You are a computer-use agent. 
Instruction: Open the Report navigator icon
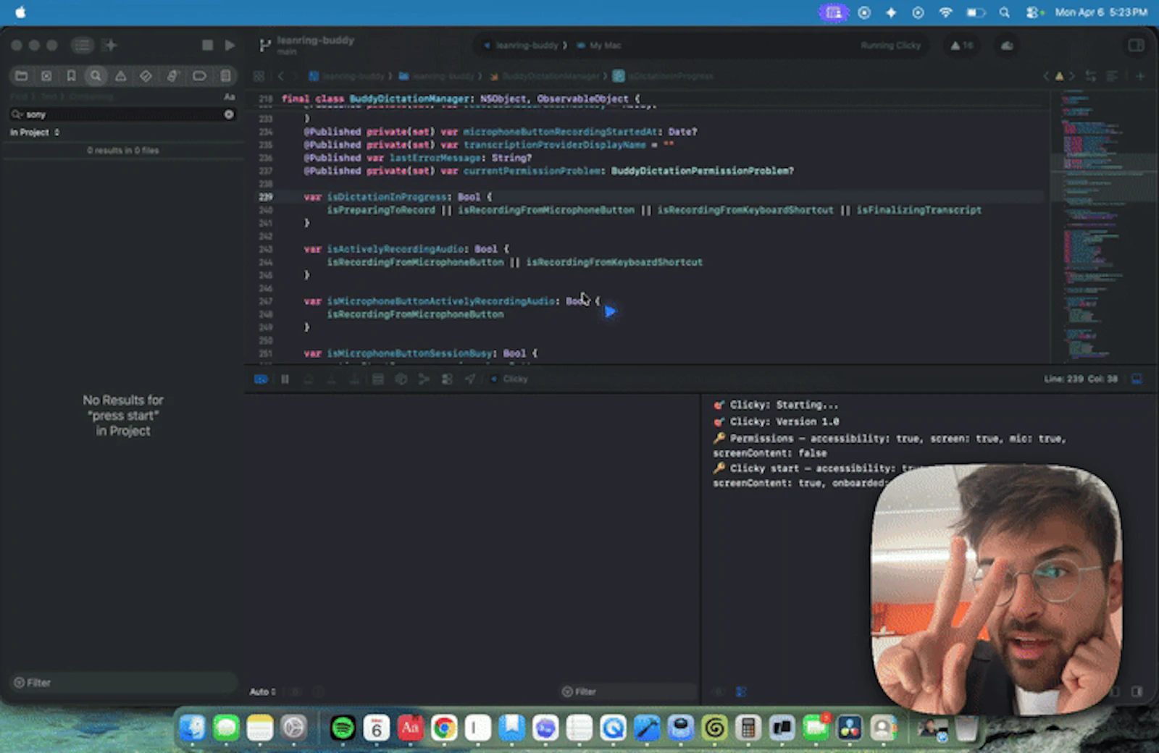click(225, 76)
